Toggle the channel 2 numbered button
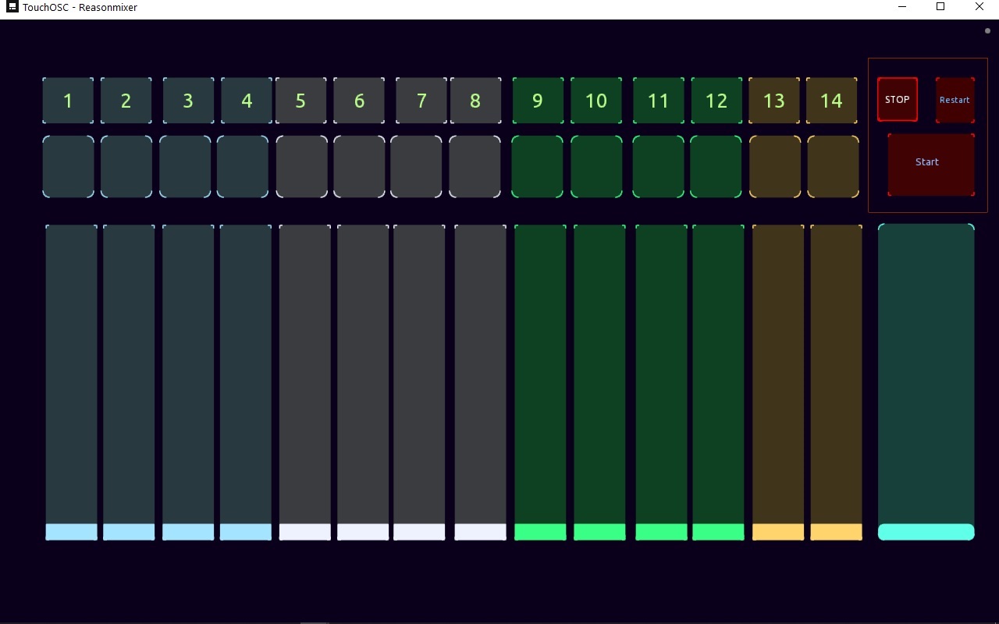The width and height of the screenshot is (999, 624). coord(126,101)
